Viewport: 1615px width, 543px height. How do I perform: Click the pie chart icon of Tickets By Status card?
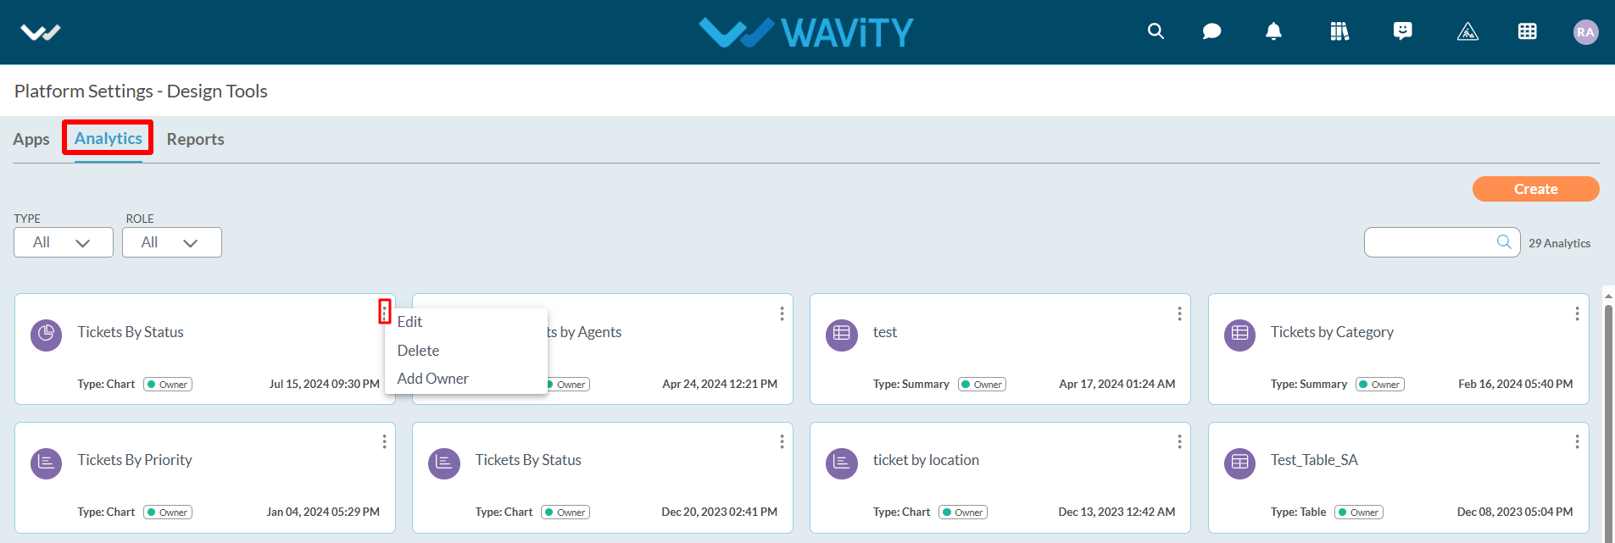(47, 335)
